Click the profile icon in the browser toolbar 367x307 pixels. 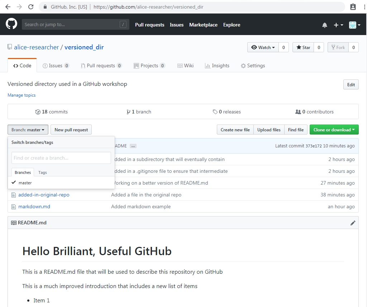click(x=353, y=6)
